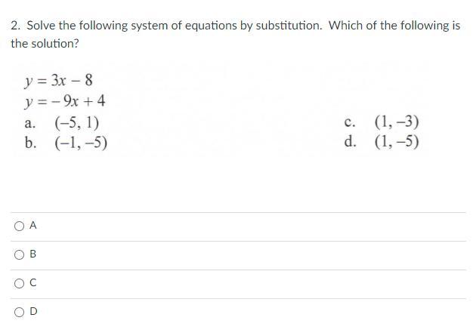
Task: Click the 'A' label beside its radio
Action: click(x=33, y=225)
